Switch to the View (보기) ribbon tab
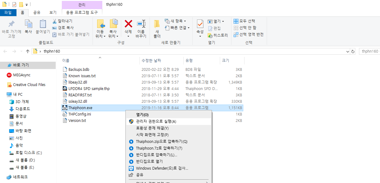380x183 pixels. [x=53, y=12]
